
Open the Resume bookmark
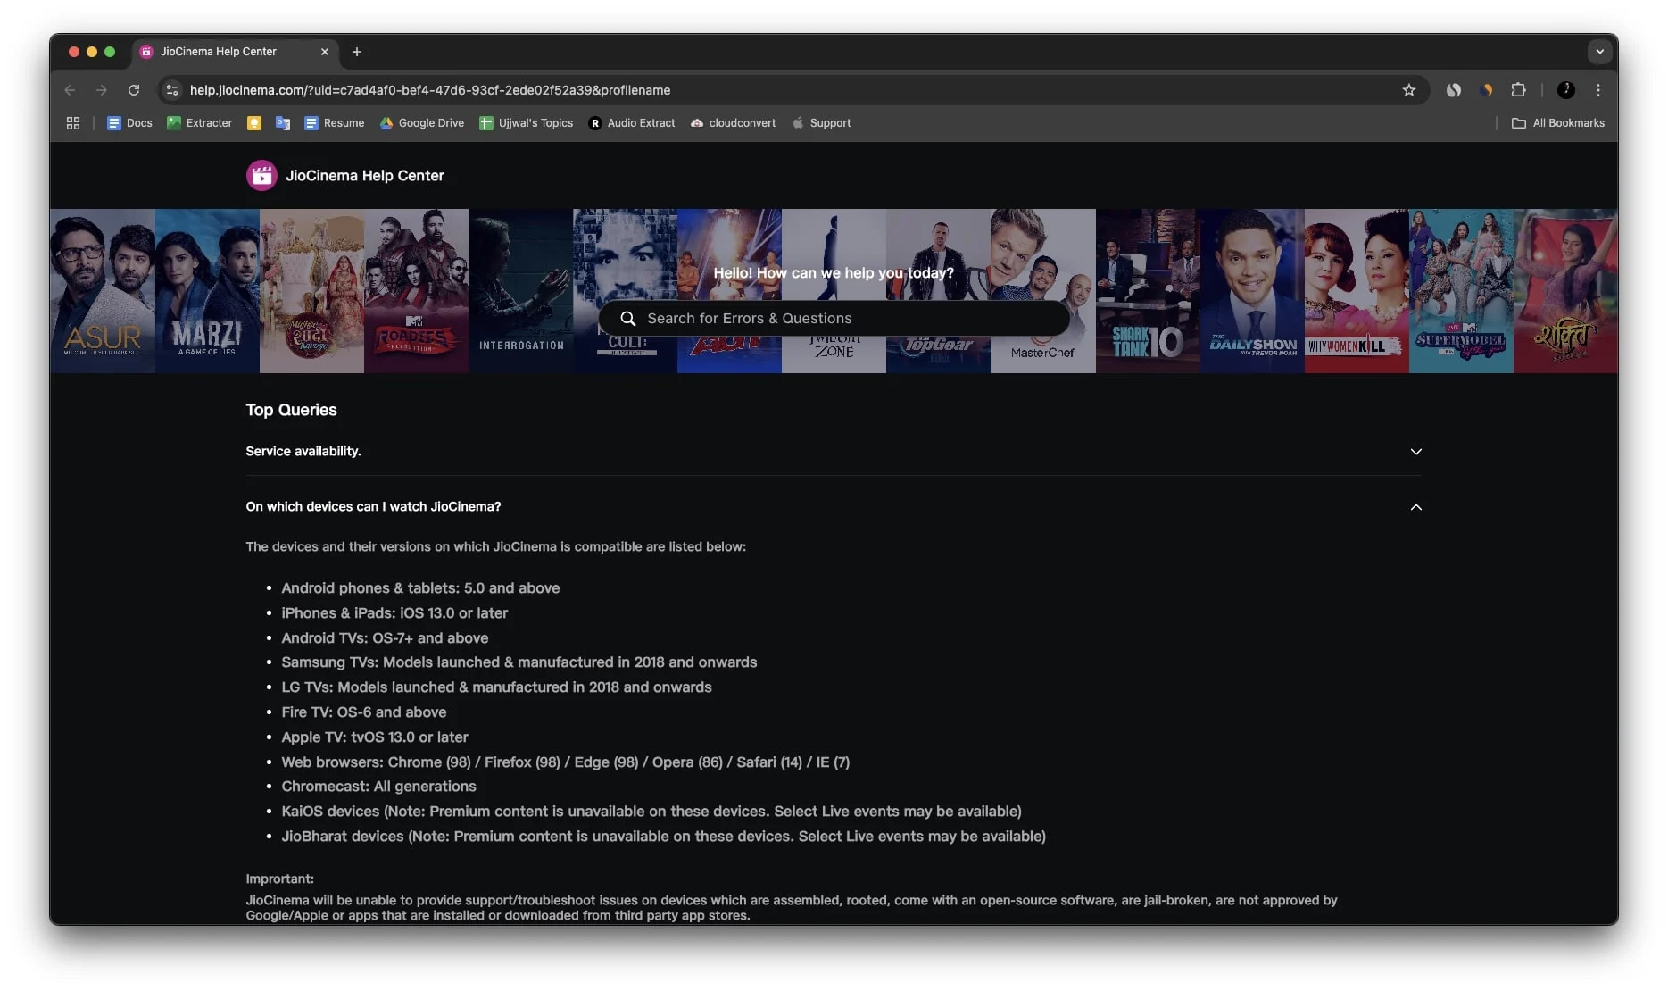pos(335,123)
